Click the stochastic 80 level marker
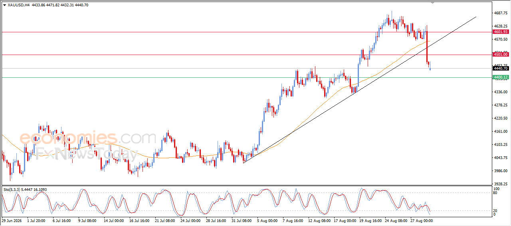 pyautogui.click(x=495, y=193)
